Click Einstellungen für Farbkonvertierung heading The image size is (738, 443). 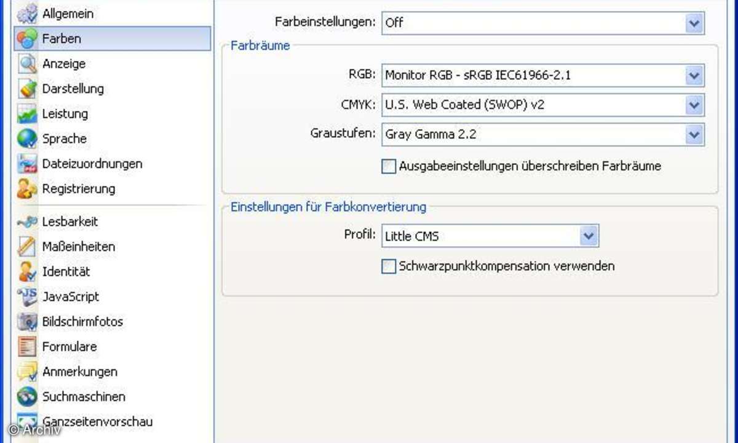click(328, 207)
